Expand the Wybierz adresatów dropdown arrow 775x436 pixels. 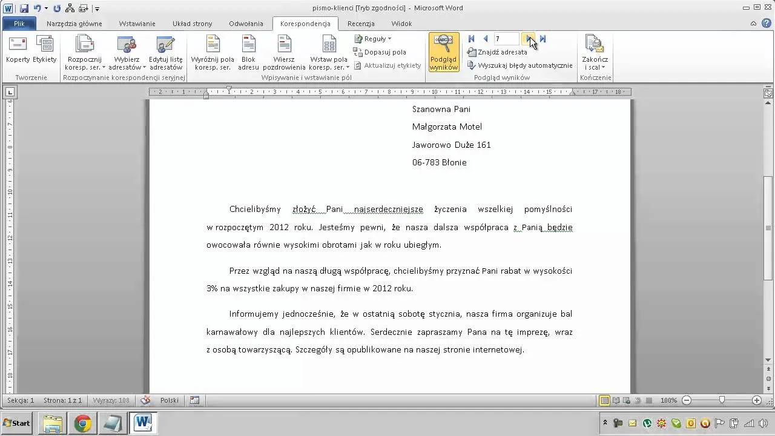(x=144, y=68)
